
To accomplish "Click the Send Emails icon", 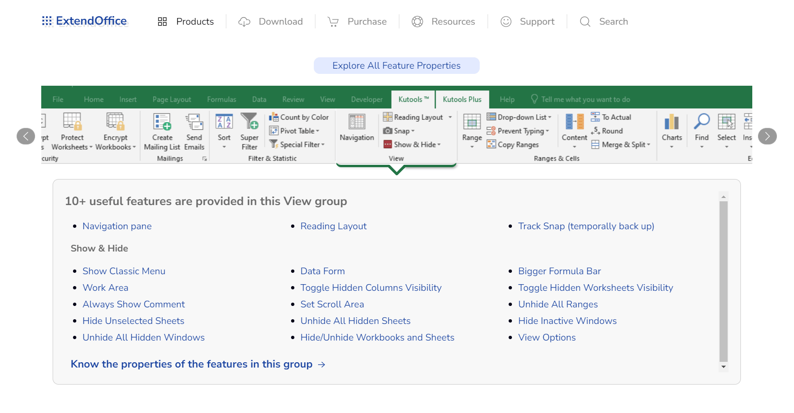I will point(194,121).
